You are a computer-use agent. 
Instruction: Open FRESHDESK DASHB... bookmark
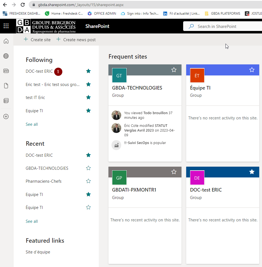22,14
